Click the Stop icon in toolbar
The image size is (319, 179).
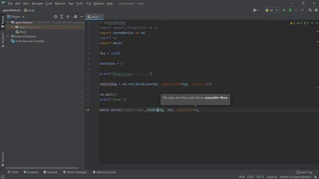303,10
